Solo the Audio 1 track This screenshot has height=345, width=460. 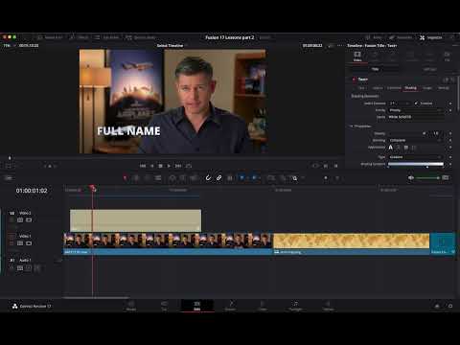(29, 268)
